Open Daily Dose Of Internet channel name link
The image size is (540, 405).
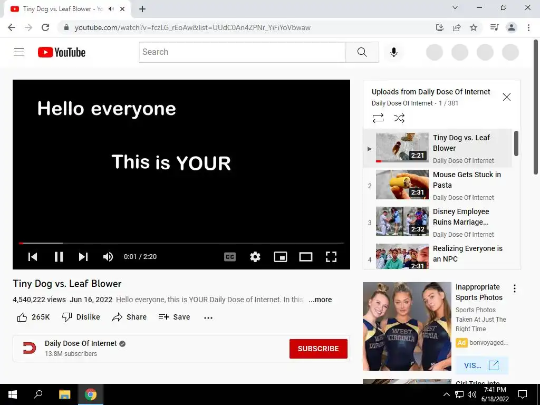tap(81, 343)
